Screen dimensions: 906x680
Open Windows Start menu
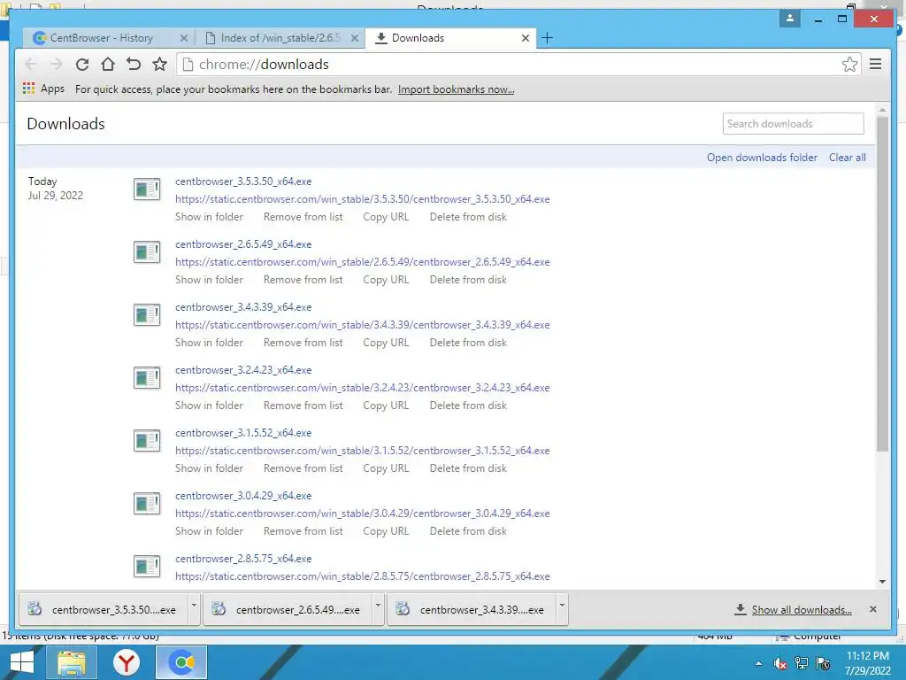pos(22,662)
